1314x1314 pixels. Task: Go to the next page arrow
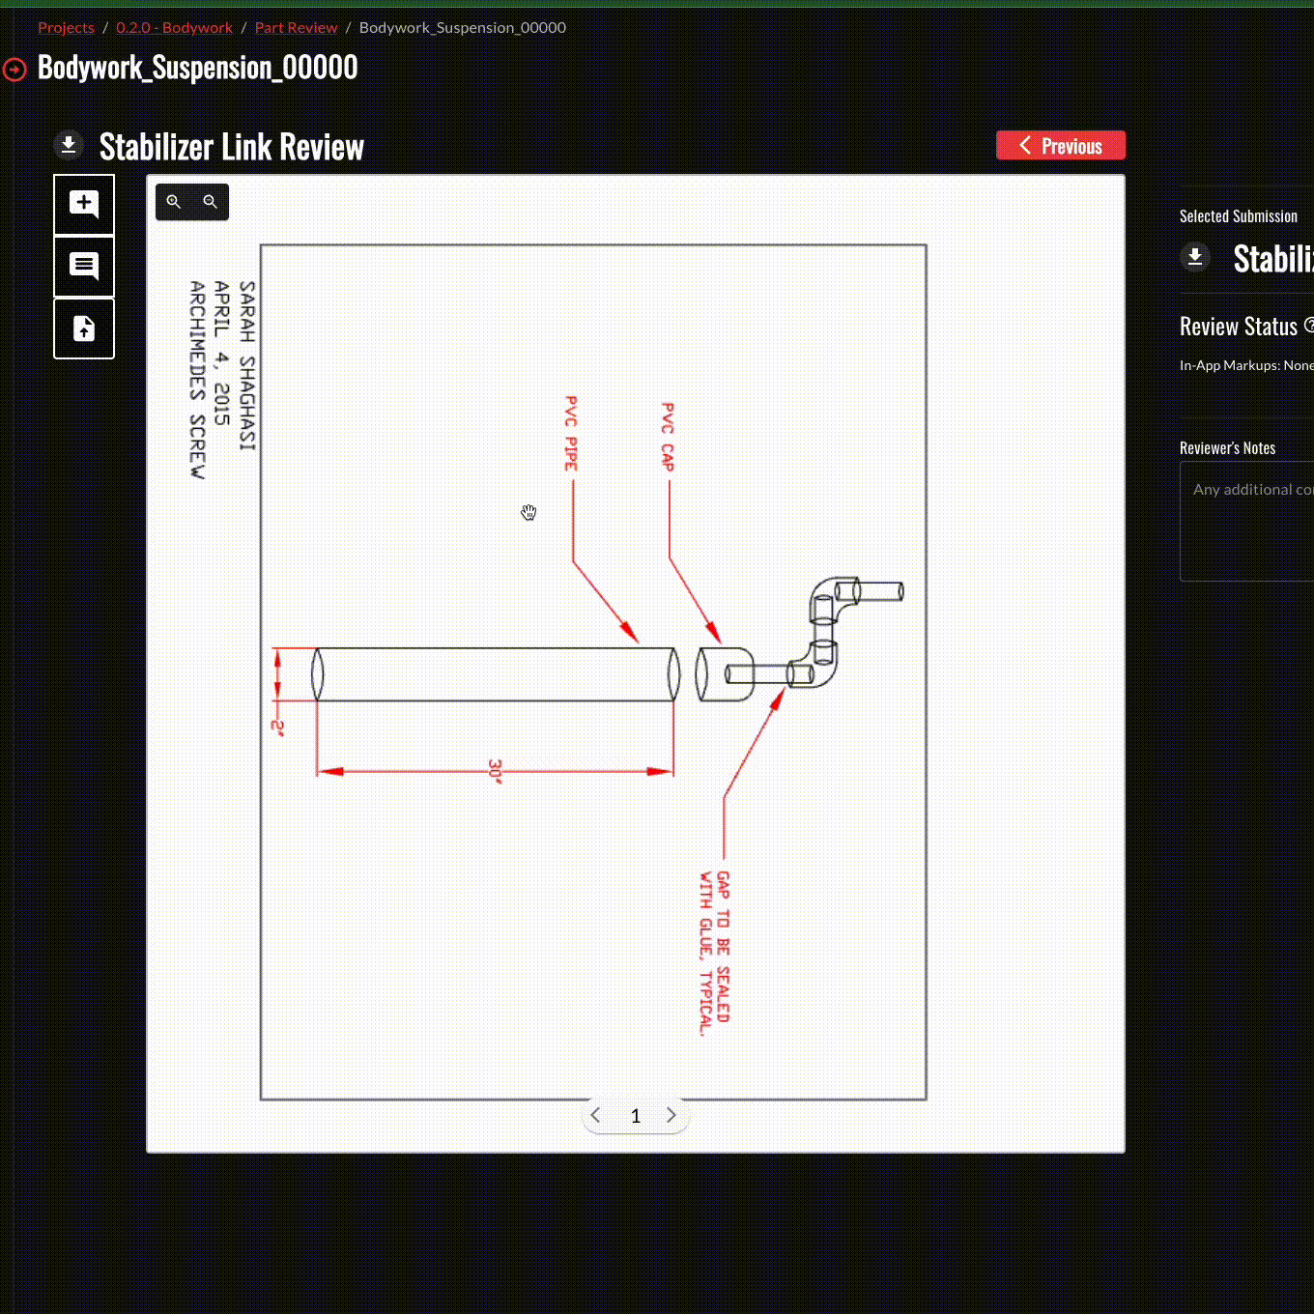[671, 1115]
